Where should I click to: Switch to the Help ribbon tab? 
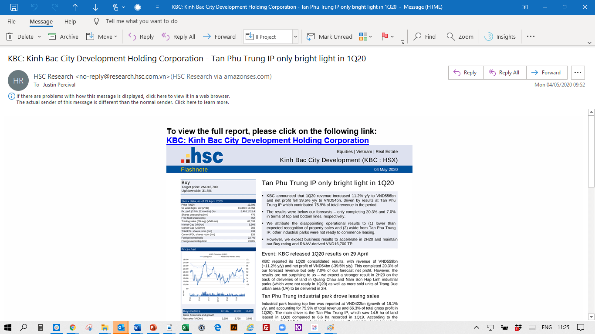click(x=70, y=21)
